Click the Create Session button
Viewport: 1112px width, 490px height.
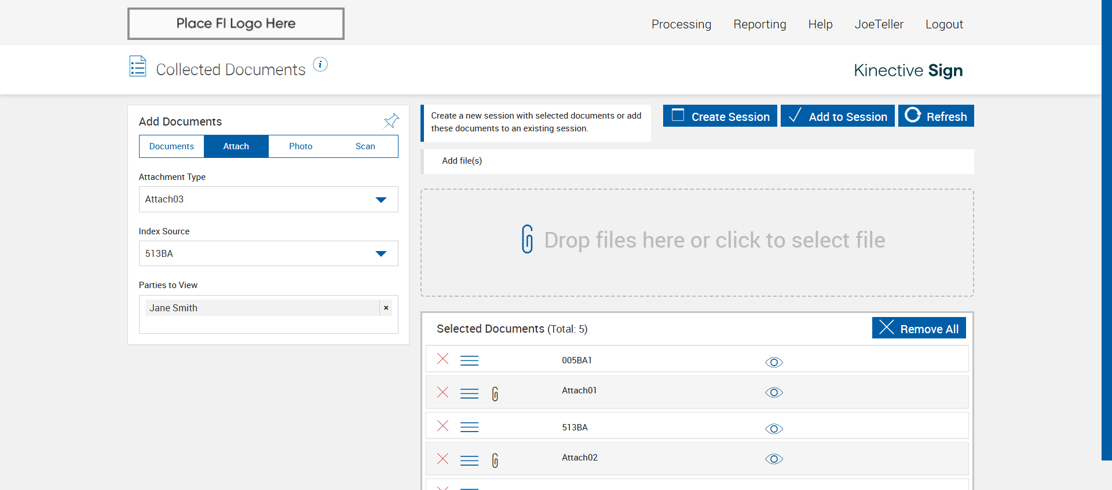click(x=720, y=116)
